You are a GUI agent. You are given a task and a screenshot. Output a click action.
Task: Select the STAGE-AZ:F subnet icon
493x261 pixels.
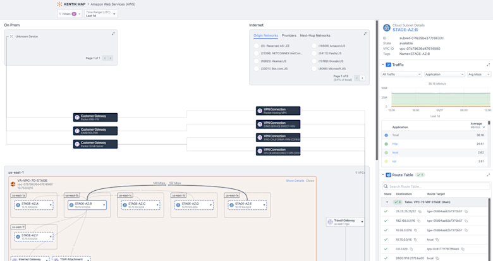click(18, 237)
